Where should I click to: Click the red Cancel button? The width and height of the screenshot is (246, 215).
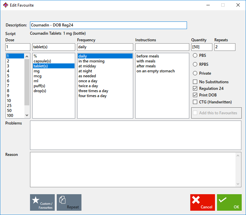(202, 202)
